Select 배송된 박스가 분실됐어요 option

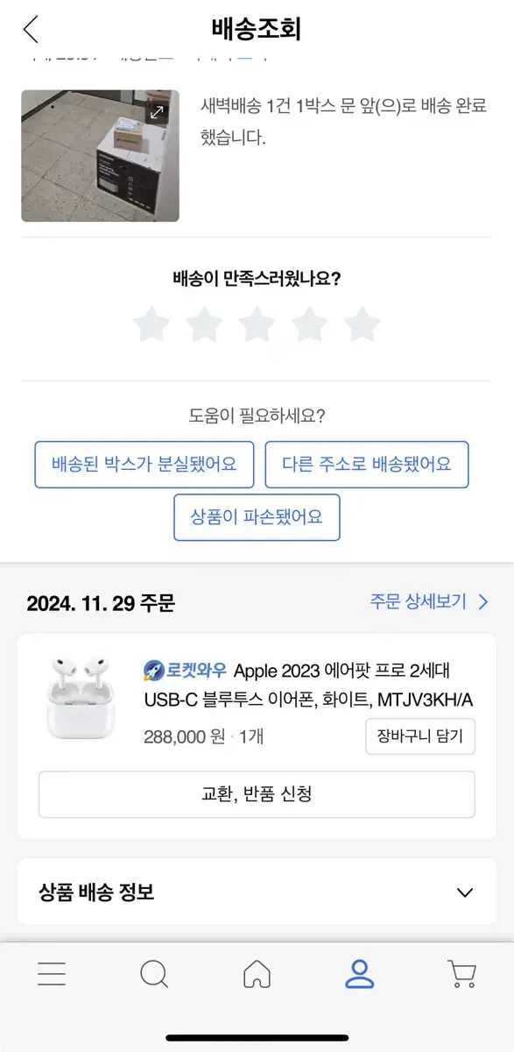point(144,465)
